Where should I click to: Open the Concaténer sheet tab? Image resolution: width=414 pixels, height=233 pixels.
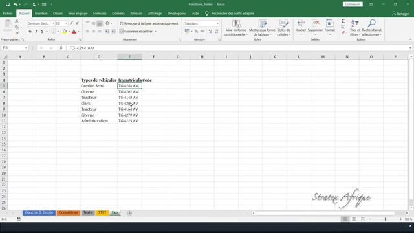tap(69, 213)
